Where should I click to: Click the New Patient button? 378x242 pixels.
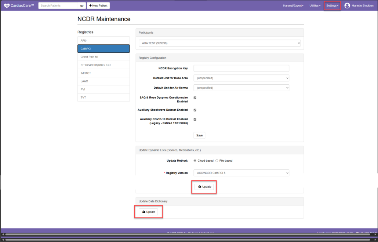98,5
